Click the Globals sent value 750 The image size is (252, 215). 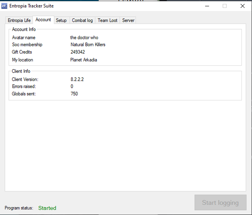74,94
